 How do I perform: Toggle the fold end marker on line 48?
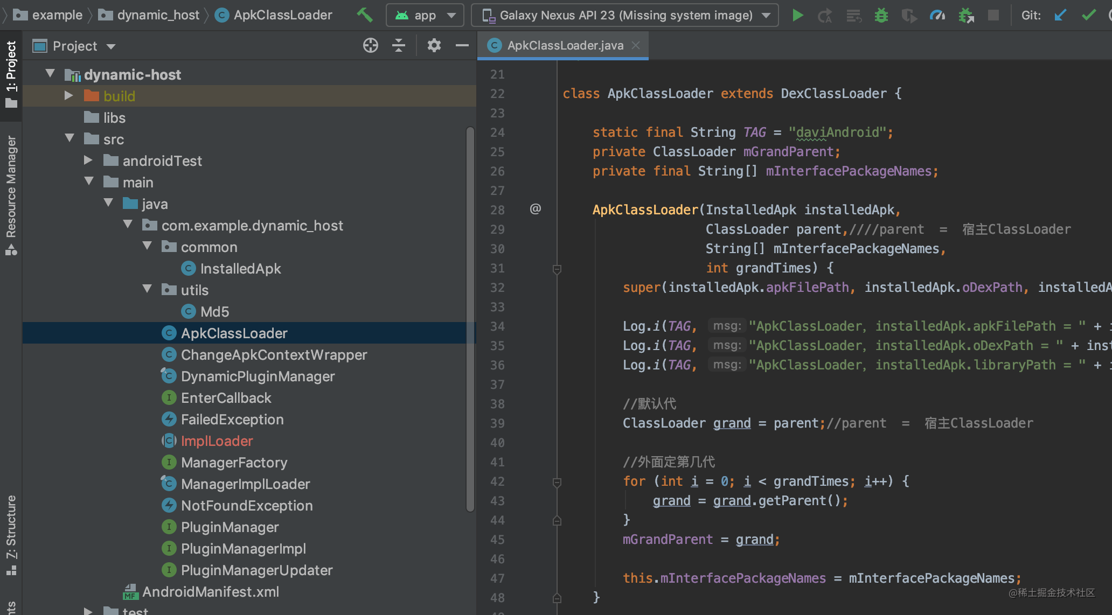pyautogui.click(x=557, y=598)
